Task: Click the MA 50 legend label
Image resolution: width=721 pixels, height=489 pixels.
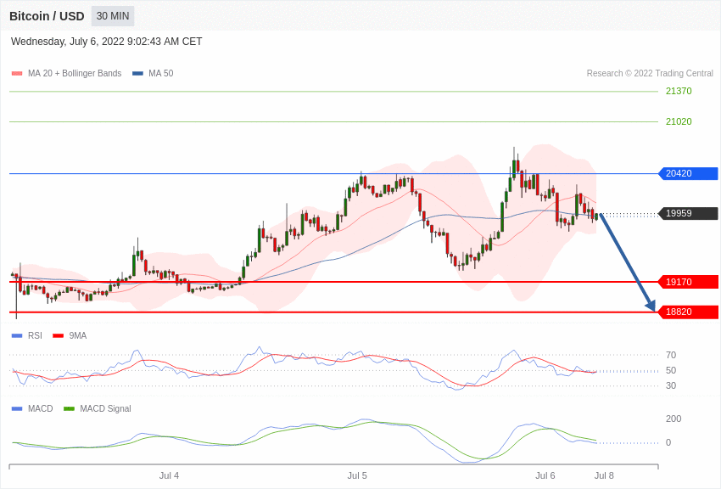Action: (161, 73)
